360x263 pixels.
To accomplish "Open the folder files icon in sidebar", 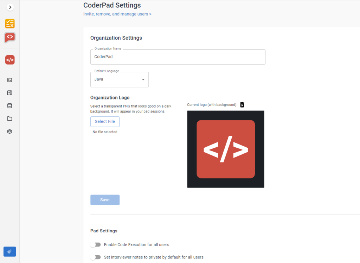I will point(9,118).
